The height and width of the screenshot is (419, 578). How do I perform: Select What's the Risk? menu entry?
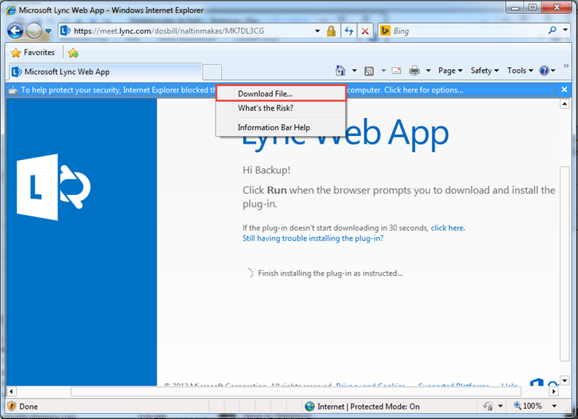click(281, 108)
